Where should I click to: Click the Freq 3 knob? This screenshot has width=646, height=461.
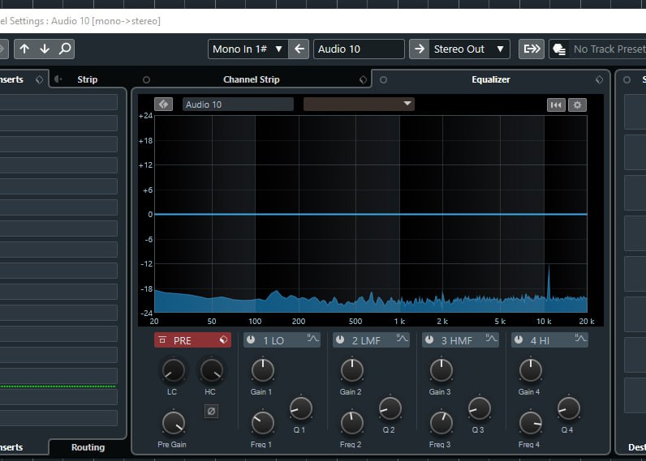441,423
